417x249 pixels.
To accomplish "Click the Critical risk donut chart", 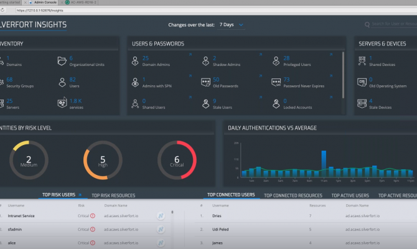I will tap(177, 160).
